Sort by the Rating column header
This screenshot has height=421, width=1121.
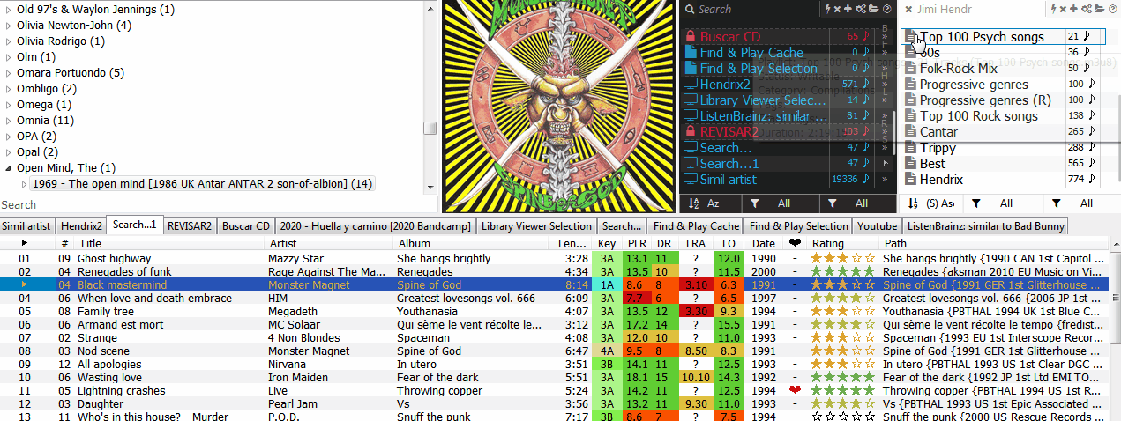[843, 243]
